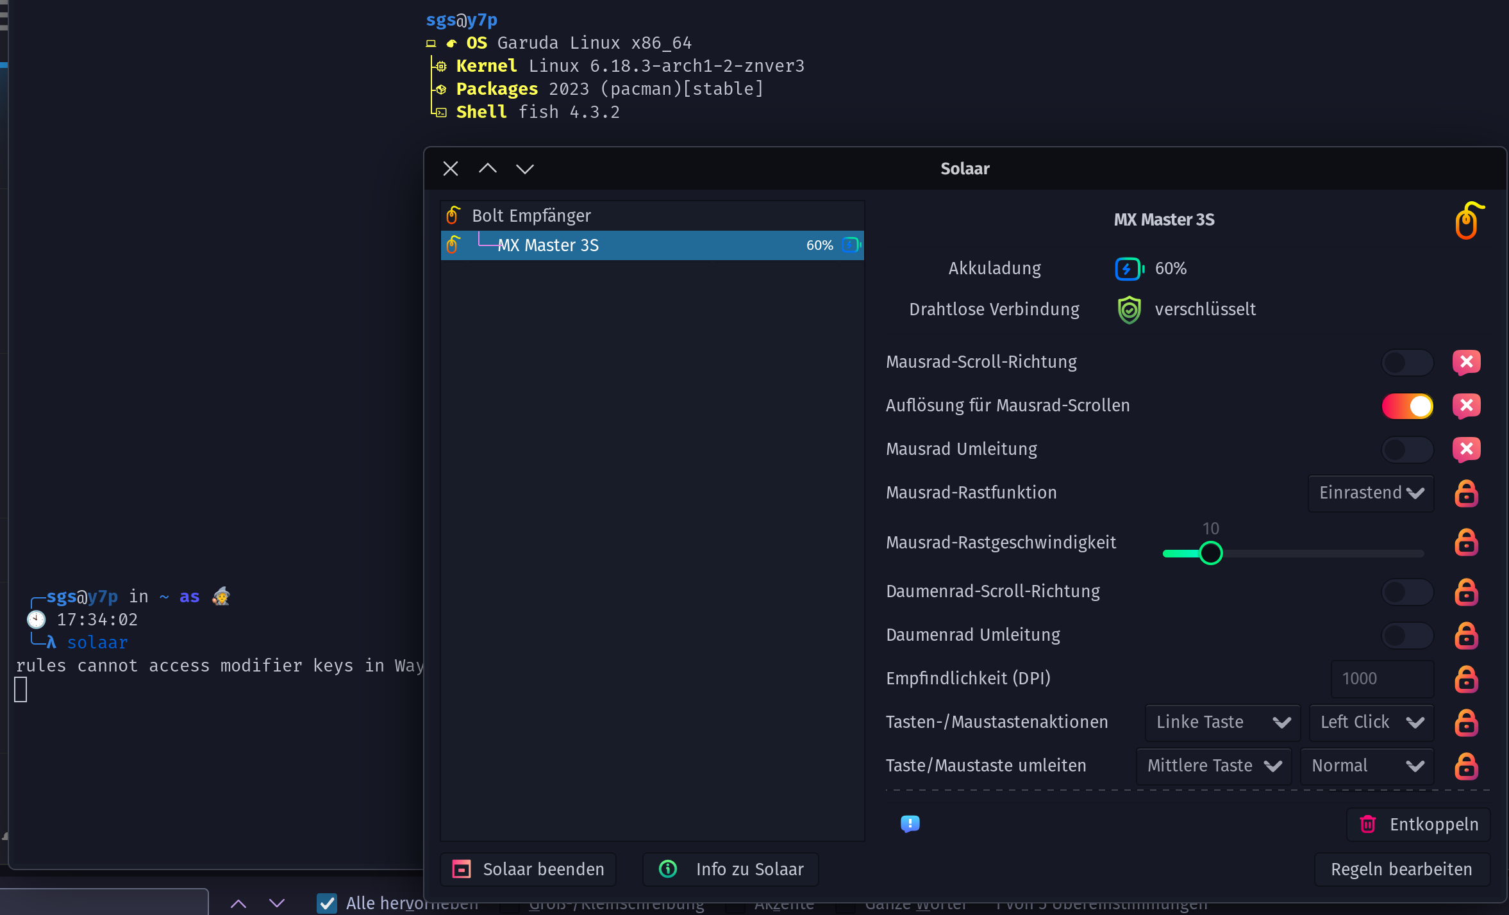
Task: Click the large mouse icon next to MX Master 3S
Action: point(1468,221)
